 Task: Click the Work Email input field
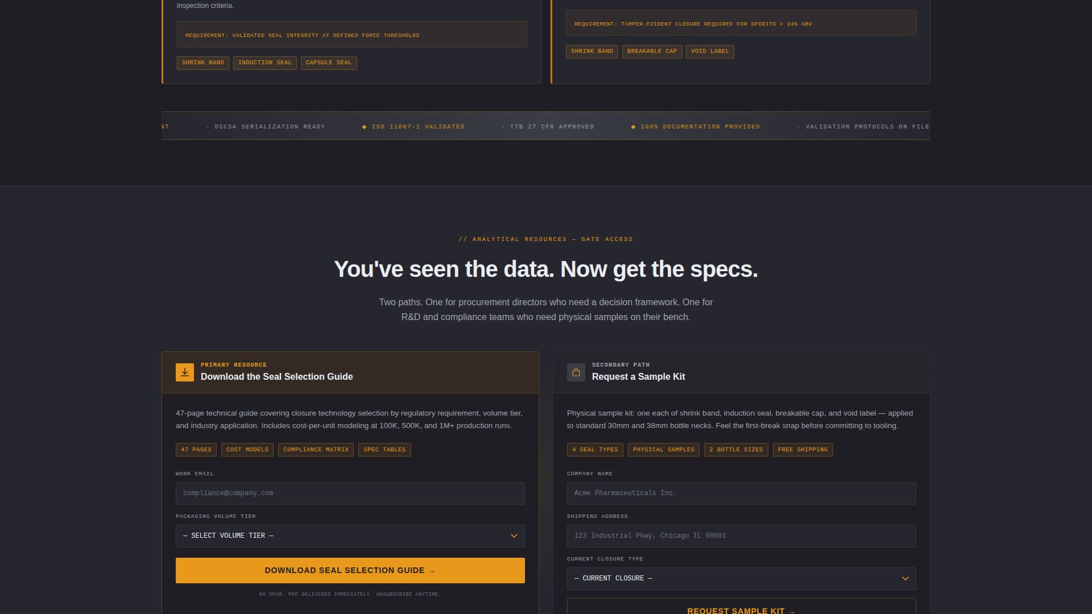point(350,493)
